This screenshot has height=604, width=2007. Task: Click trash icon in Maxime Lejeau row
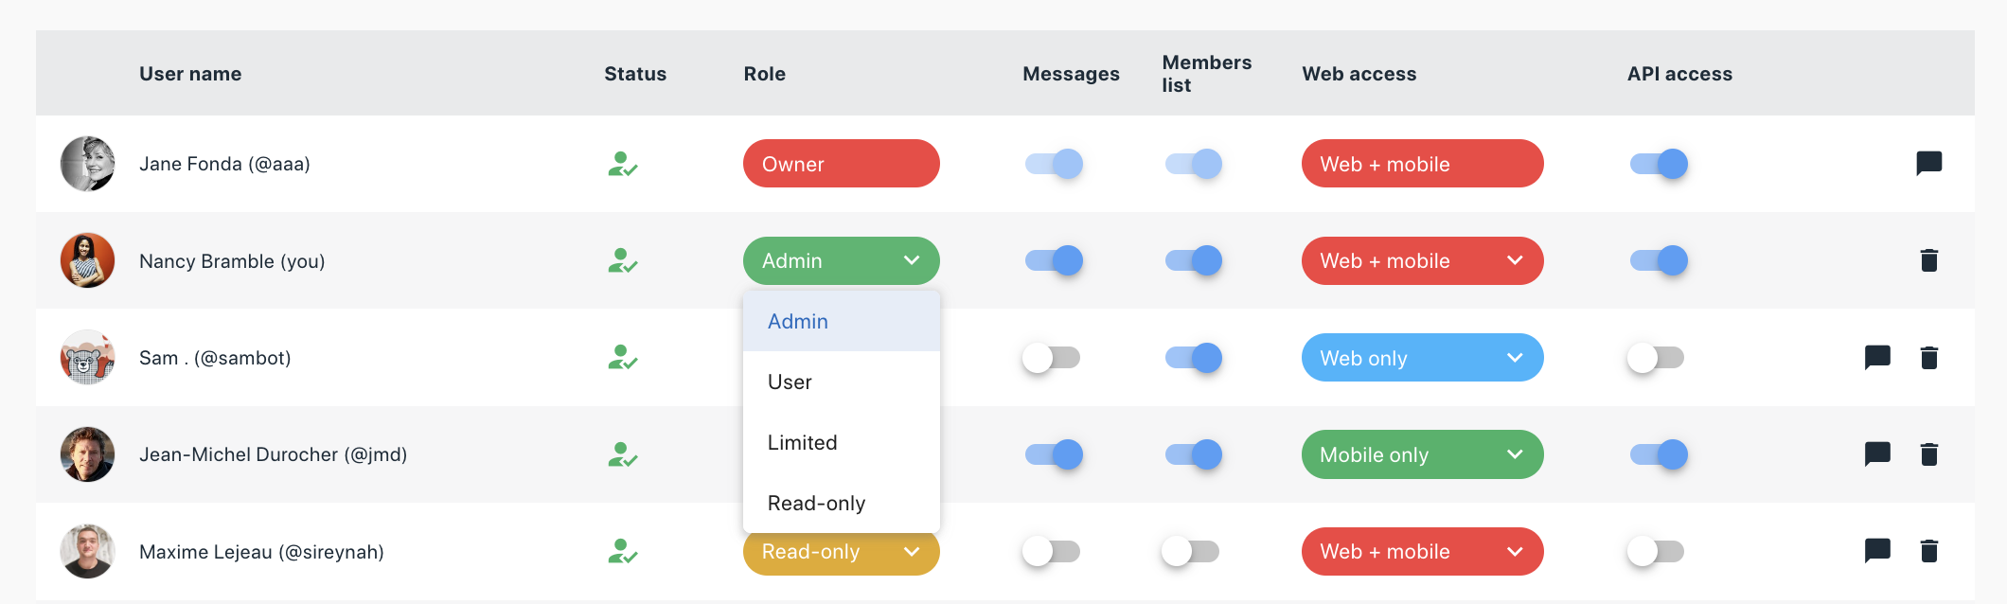click(1928, 551)
